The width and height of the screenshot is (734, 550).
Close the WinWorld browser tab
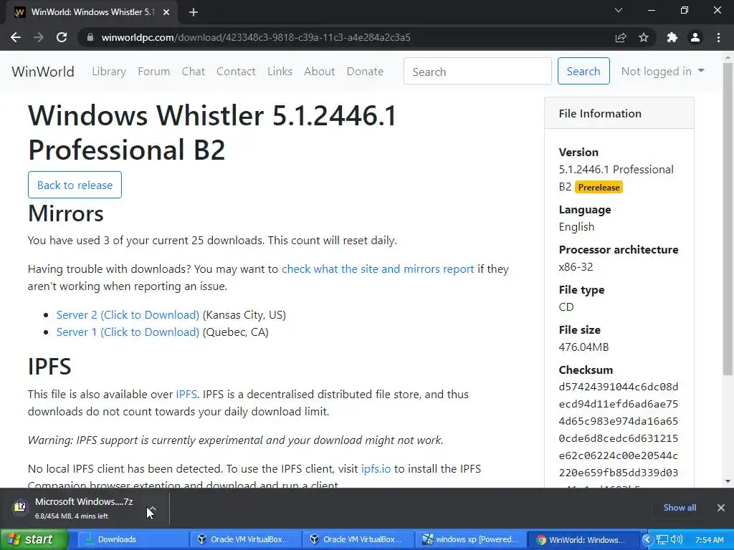point(166,12)
